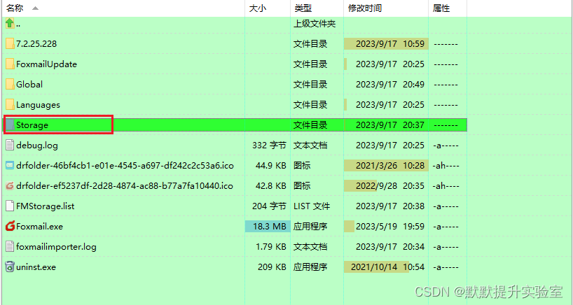Click the foxmailimporter.log file icon
Screen dimensions: 573x305
tap(10, 247)
